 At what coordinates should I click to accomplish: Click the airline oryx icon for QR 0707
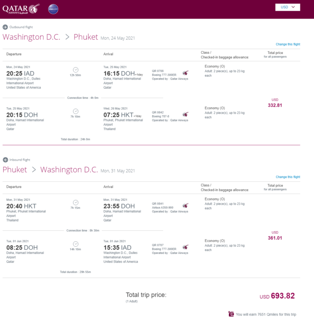click(185, 247)
